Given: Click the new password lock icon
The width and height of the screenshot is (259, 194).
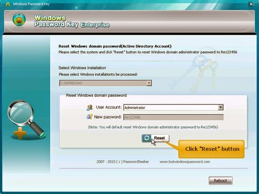Looking at the screenshot, I should [89, 117].
